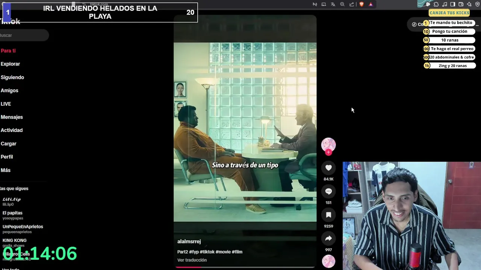Share the video using the arrow icon
The width and height of the screenshot is (481, 270).
328,238
